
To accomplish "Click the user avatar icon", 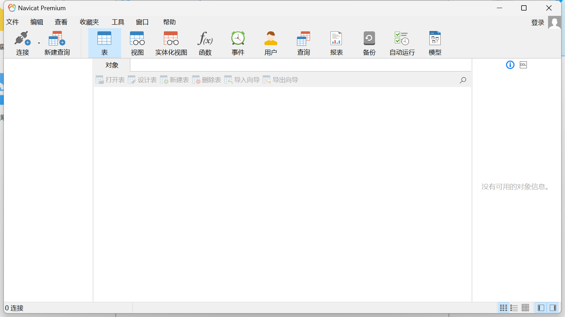I will [x=554, y=23].
